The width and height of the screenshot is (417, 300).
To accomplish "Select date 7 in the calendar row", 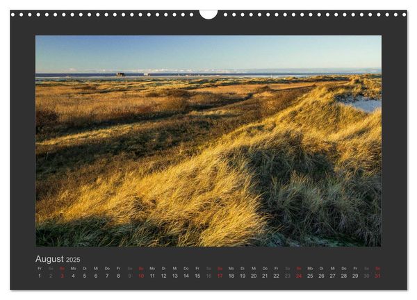I will click(107, 276).
